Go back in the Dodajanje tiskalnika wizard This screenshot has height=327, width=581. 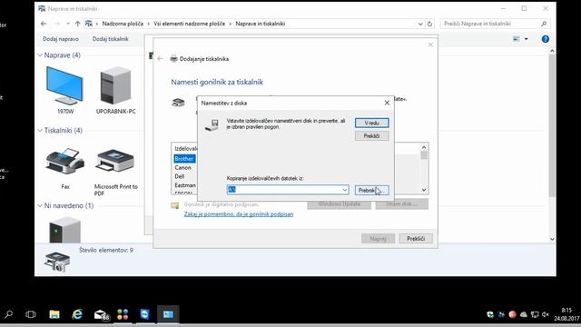(x=160, y=58)
